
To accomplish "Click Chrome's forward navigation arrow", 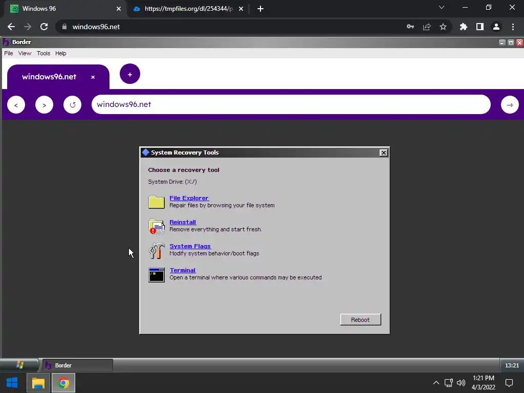I will point(28,27).
